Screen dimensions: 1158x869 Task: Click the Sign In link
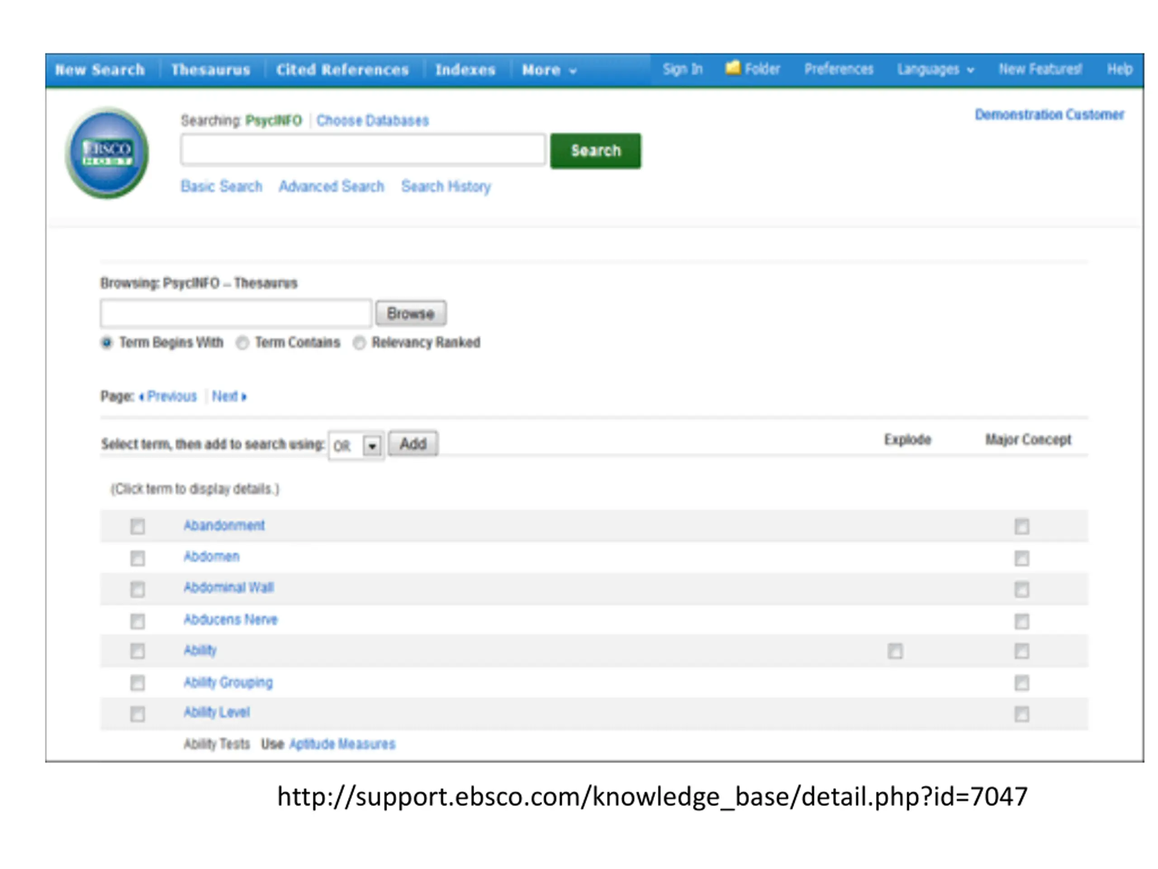pos(683,69)
